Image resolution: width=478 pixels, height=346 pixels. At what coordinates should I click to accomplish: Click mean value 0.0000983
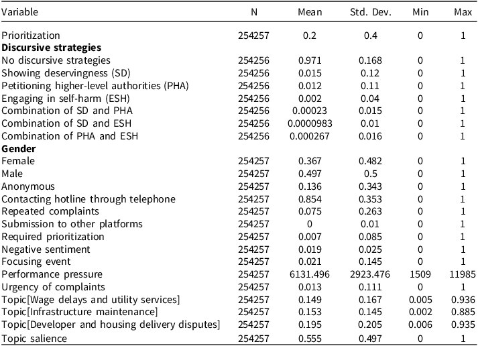pos(310,123)
